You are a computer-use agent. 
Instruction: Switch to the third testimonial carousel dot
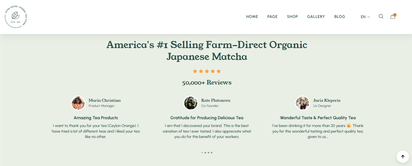[208, 153]
